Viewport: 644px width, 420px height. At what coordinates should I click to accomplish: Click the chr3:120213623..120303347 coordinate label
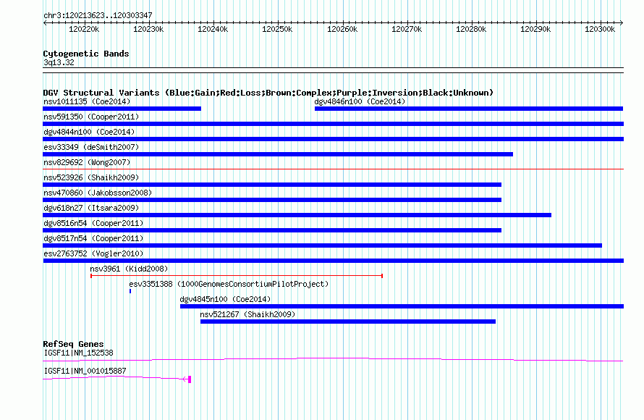pyautogui.click(x=98, y=15)
